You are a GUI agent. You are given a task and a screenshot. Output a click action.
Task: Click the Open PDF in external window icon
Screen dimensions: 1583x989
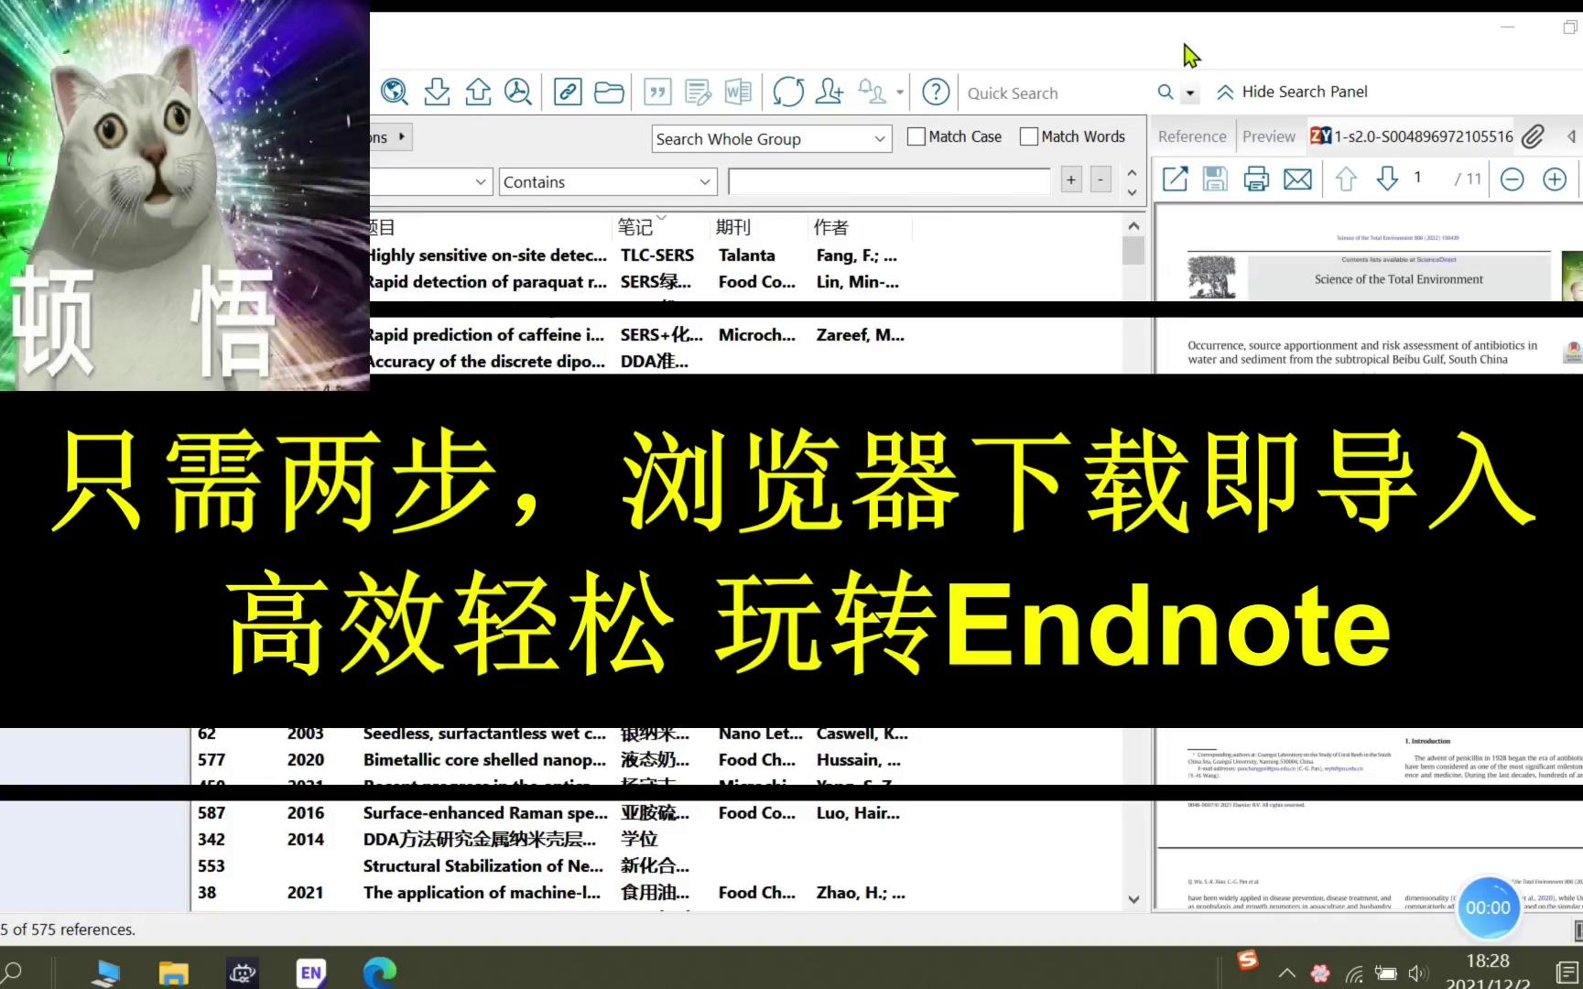coord(1175,179)
